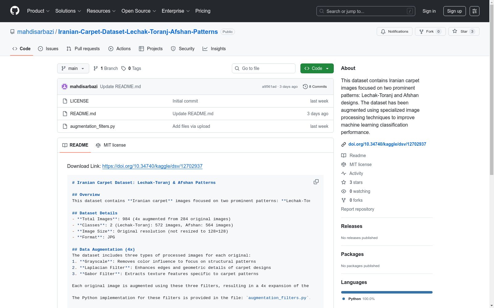The width and height of the screenshot is (494, 308).
Task: Open the Releases heading link
Action: click(352, 226)
